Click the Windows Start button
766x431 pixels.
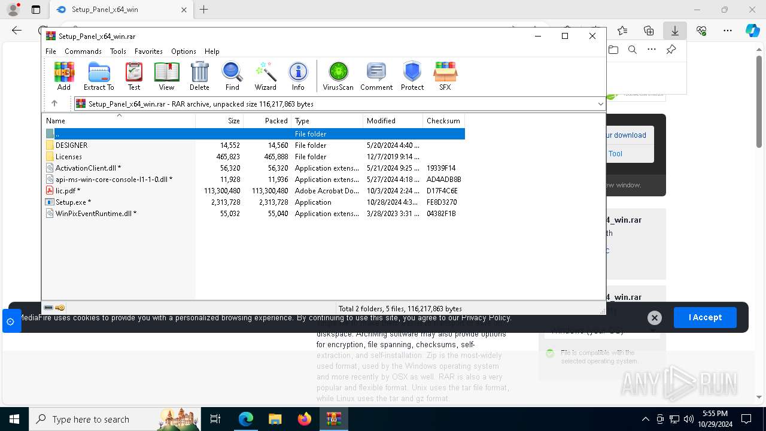coord(14,419)
